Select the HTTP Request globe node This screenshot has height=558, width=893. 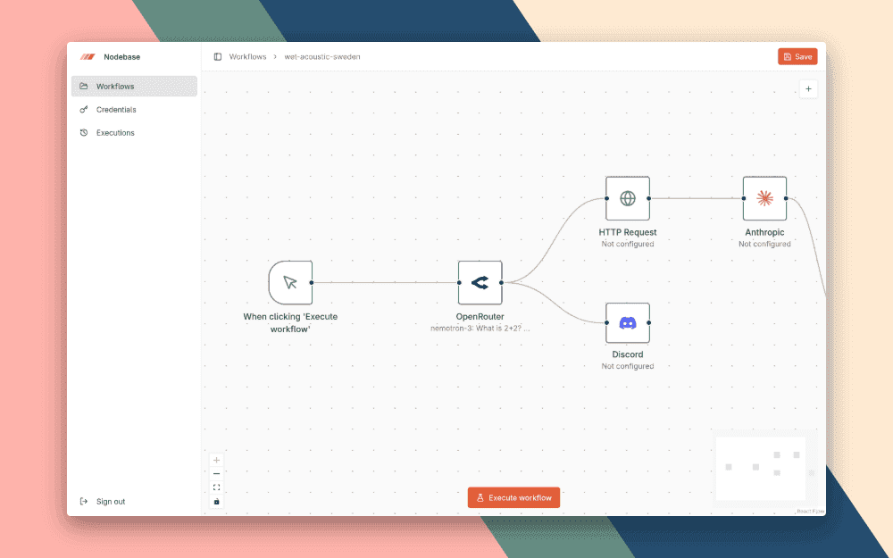pyautogui.click(x=628, y=198)
